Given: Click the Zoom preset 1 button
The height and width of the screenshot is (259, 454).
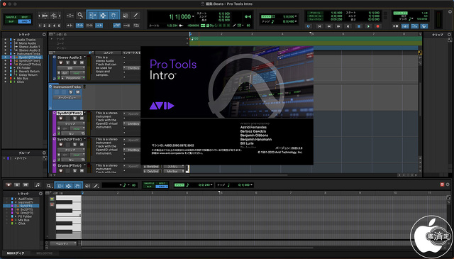Looking at the screenshot, I should [x=40, y=26].
